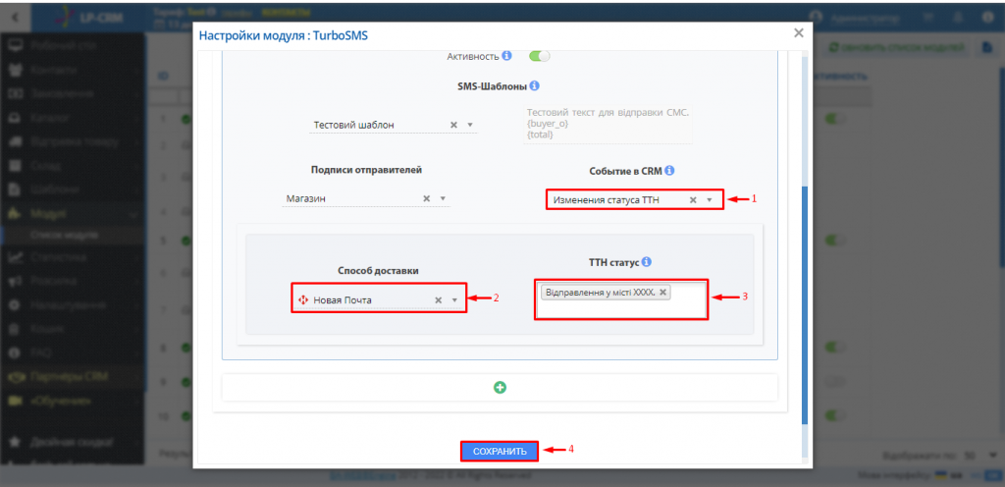Toggle the Активность switch in TurboSMS settings
Image resolution: width=1005 pixels, height=487 pixels.
pos(539,56)
